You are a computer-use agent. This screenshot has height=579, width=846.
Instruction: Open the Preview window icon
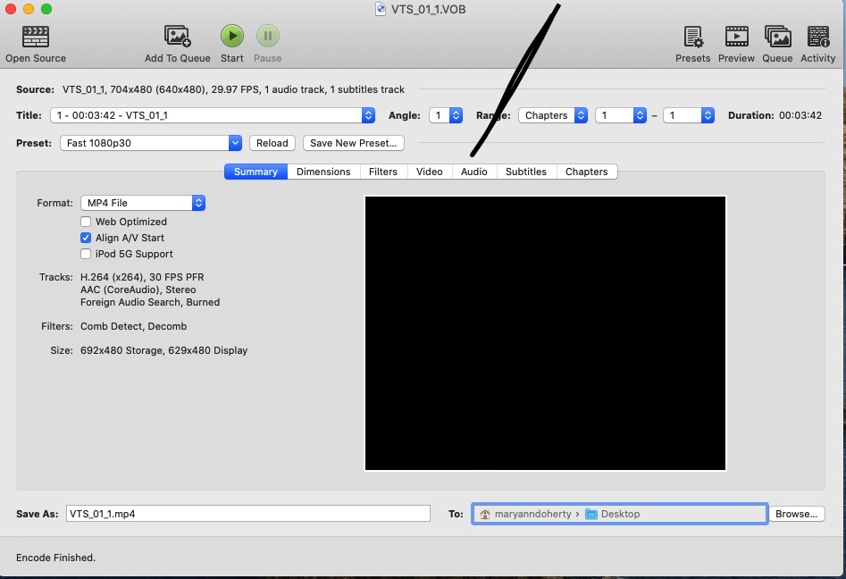click(736, 37)
